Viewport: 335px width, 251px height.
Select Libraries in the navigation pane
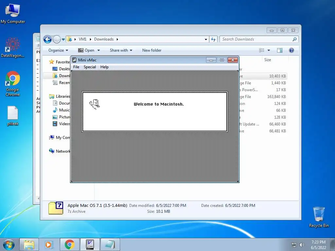60,96
